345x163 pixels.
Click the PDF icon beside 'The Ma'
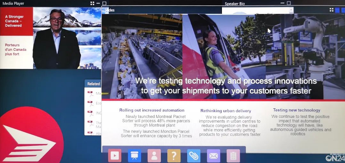pos(91,123)
